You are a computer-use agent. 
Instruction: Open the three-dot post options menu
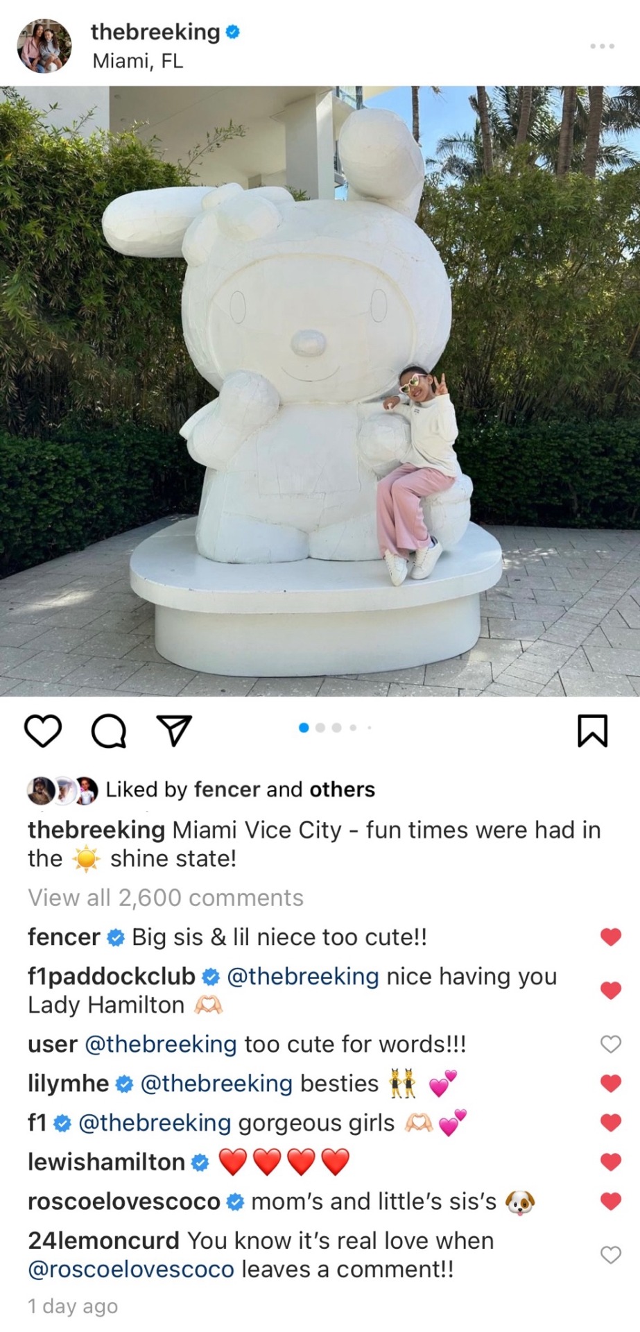point(602,46)
